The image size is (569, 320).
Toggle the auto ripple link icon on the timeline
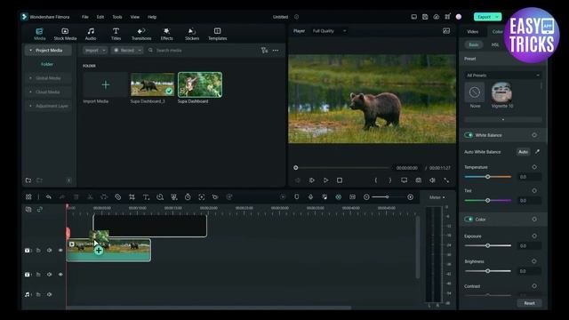(x=39, y=210)
